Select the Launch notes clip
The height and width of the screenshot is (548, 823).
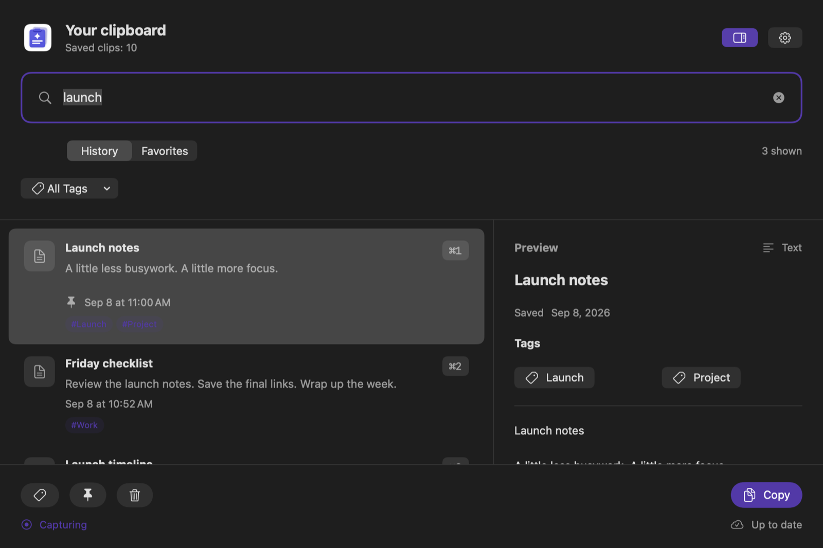(246, 286)
